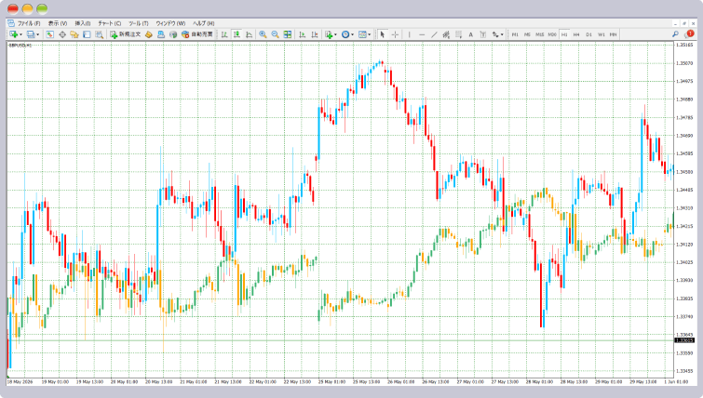
Task: Toggle chart auto scroll icon
Action: 303,34
